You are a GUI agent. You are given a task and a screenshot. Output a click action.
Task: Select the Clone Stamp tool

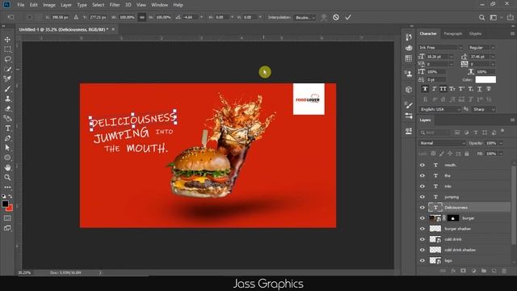[7, 99]
